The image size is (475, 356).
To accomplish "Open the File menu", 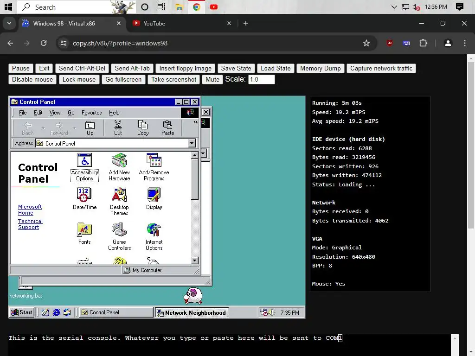I will click(x=23, y=113).
